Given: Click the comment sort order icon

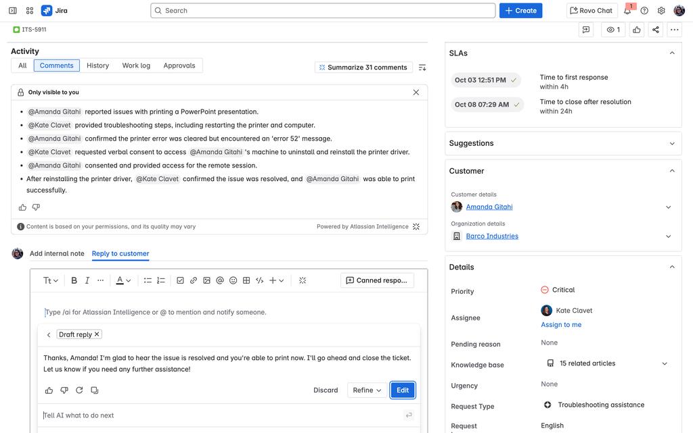Looking at the screenshot, I should (x=422, y=68).
